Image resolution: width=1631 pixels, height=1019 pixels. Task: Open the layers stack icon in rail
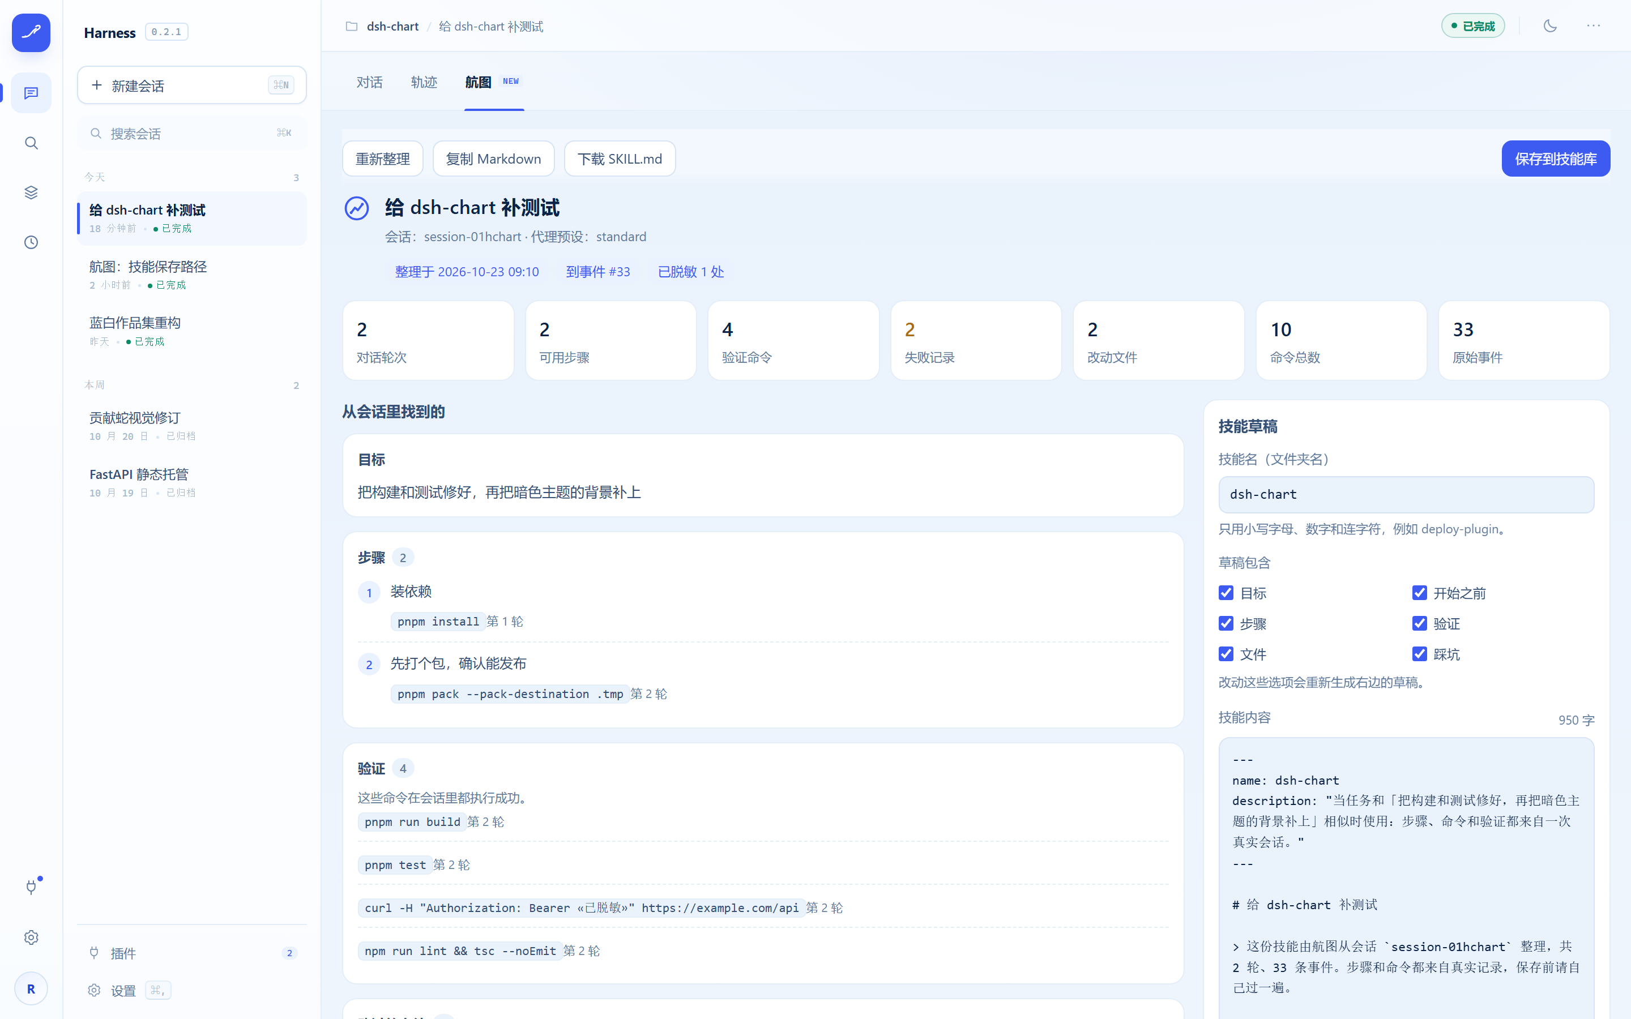(x=31, y=192)
